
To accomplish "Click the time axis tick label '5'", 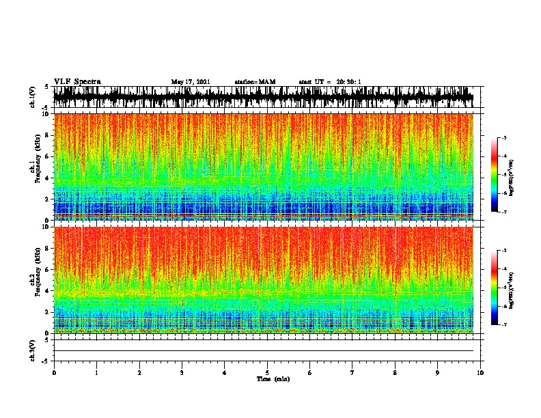I will click(x=267, y=373).
